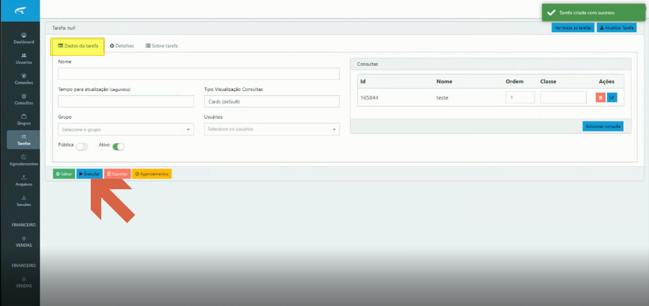
Task: Click the Tempo para atualização field
Action: pyautogui.click(x=126, y=102)
